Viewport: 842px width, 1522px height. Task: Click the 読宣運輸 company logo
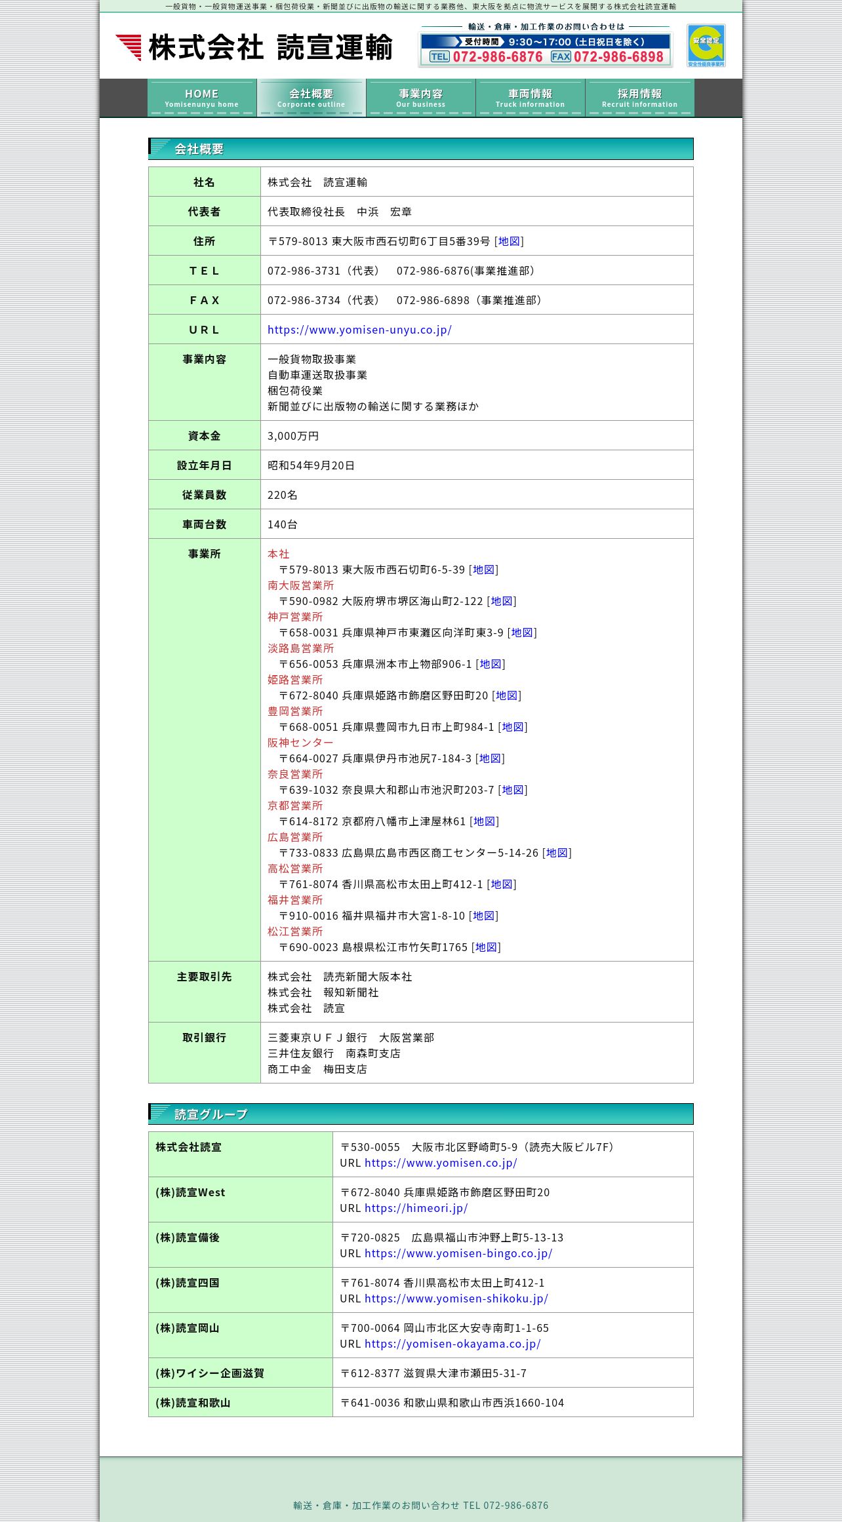[254, 47]
